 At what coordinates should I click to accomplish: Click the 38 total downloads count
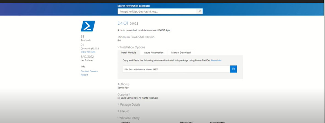pyautogui.click(x=82, y=36)
